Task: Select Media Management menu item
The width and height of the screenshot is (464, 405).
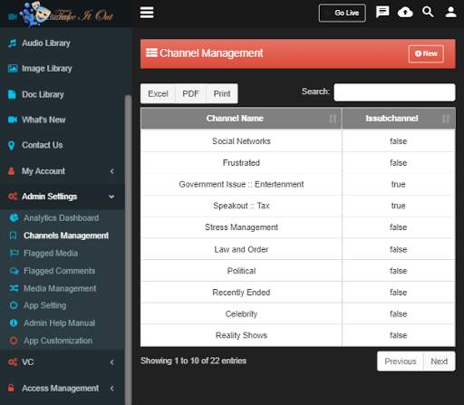Action: pyautogui.click(x=60, y=288)
